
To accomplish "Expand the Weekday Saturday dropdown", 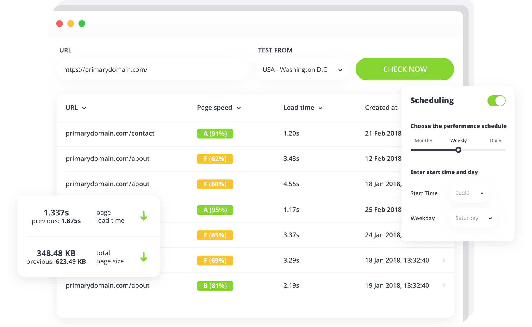I will click(x=473, y=218).
